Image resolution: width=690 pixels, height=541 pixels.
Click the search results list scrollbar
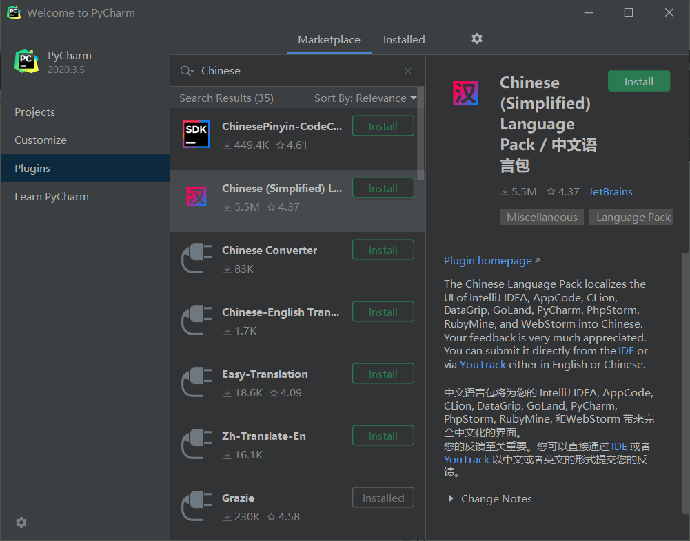pyautogui.click(x=420, y=134)
